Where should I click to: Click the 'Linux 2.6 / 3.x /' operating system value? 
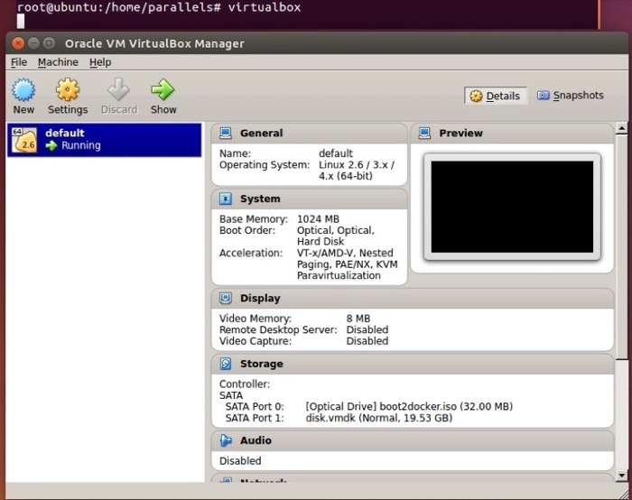click(x=357, y=165)
